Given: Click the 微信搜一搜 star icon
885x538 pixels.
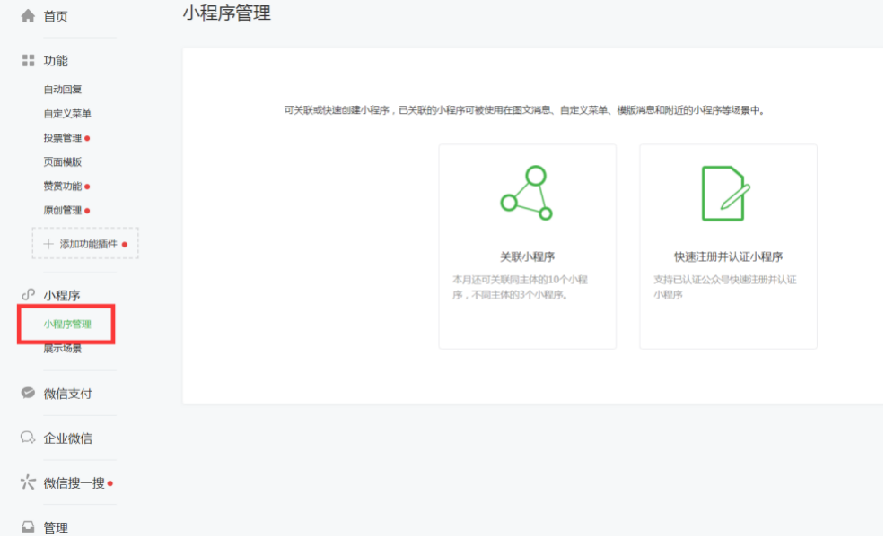Looking at the screenshot, I should click(28, 483).
